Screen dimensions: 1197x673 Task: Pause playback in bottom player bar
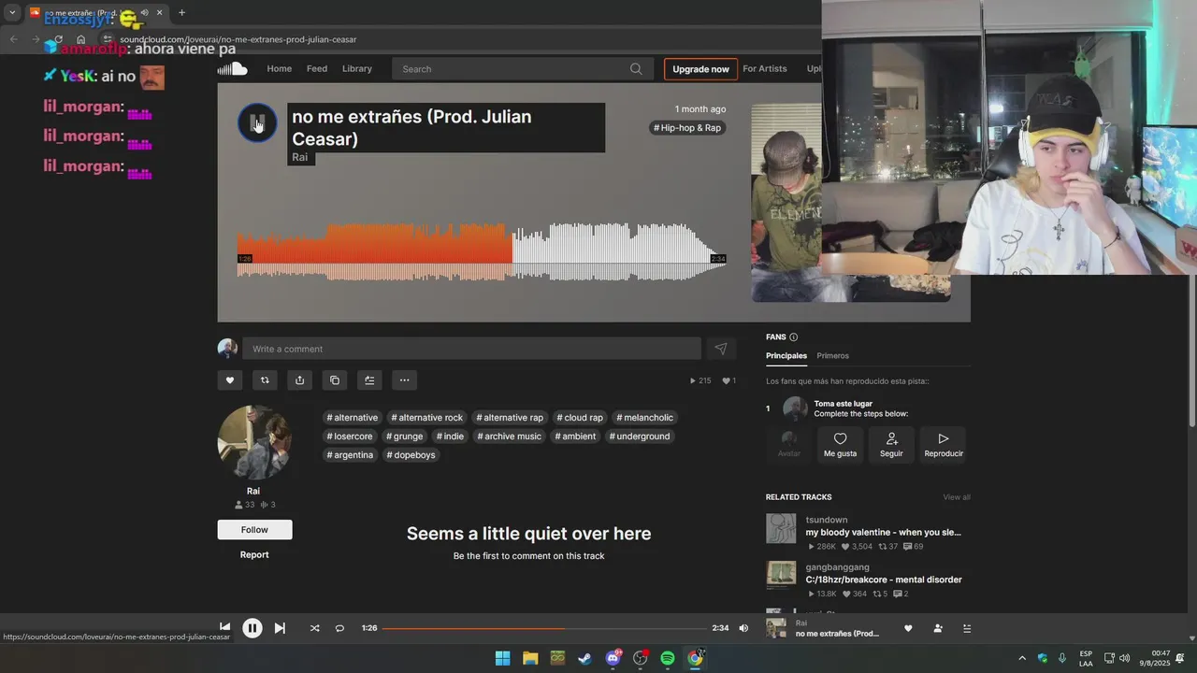[x=252, y=628]
